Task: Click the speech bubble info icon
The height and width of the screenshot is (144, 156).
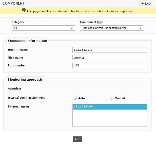Action: tap(24, 10)
